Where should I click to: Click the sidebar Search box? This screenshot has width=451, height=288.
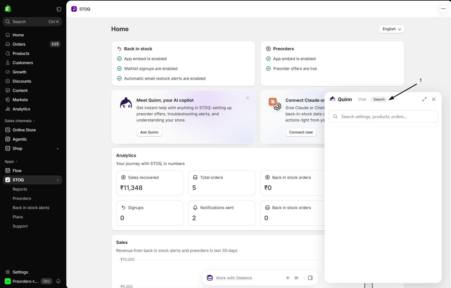click(x=32, y=22)
